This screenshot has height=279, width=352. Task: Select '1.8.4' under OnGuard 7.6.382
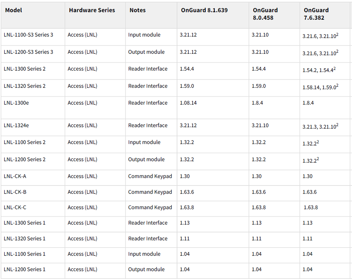[x=308, y=103]
